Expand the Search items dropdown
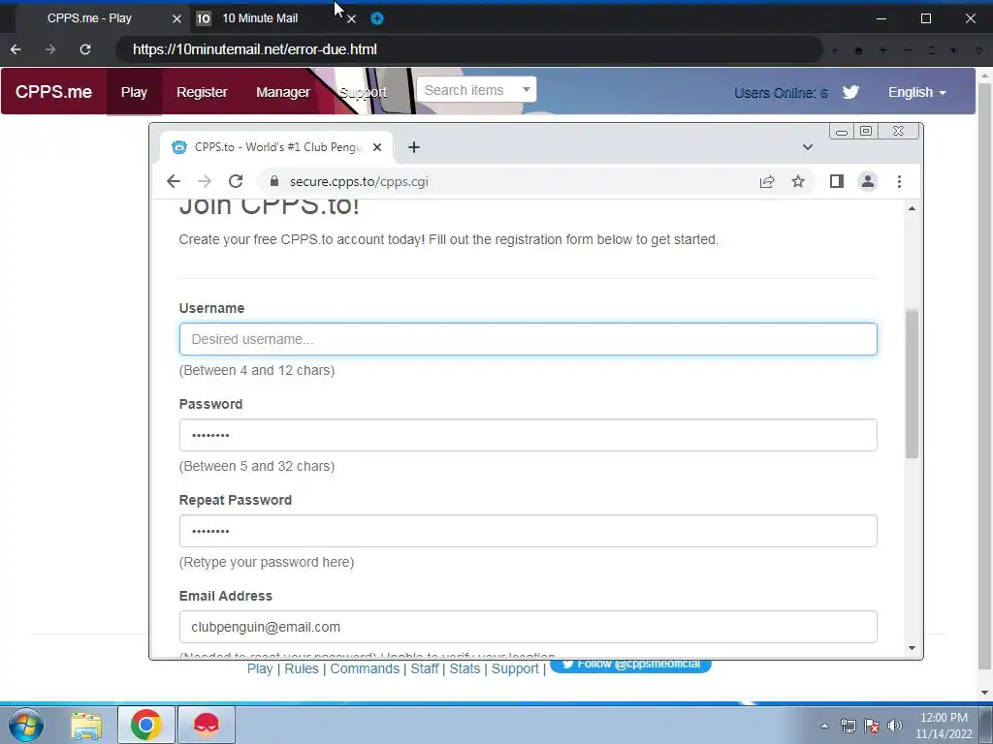Screen dimensions: 993x744 (476, 90)
